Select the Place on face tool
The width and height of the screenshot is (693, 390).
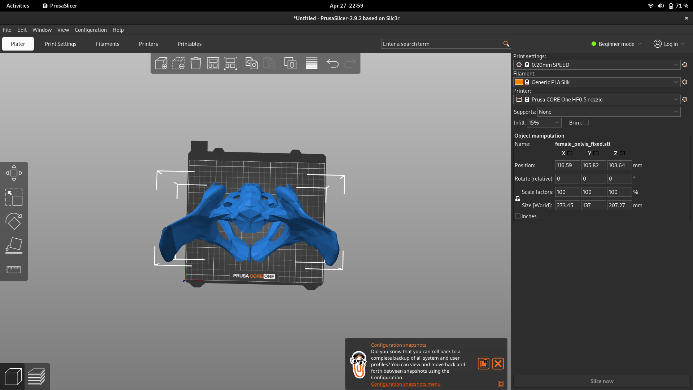click(x=14, y=246)
